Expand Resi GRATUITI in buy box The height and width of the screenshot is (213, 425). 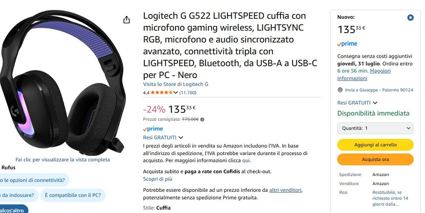pos(357,102)
